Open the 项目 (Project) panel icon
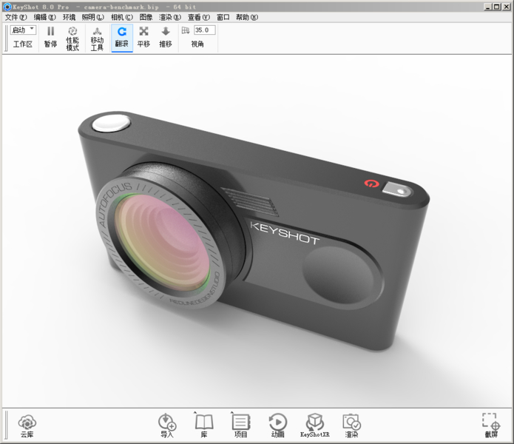The width and height of the screenshot is (514, 444). coord(240,425)
